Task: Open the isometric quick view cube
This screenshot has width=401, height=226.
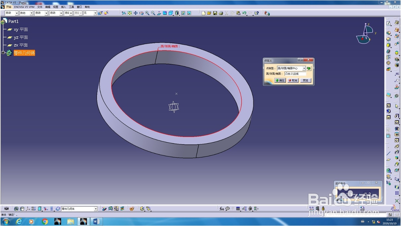Action: tap(171, 13)
